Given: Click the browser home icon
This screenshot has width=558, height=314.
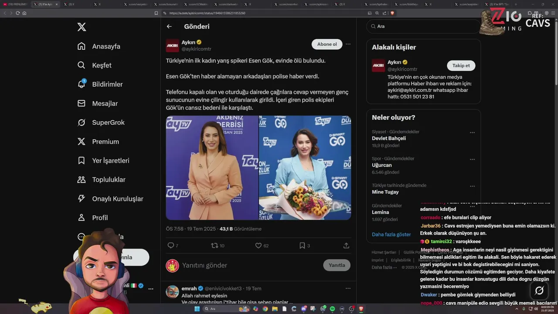Looking at the screenshot, I should coord(24,13).
